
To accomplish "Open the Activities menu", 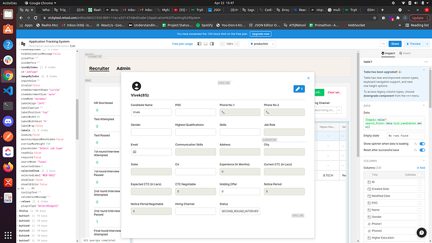I will click(x=9, y=3).
